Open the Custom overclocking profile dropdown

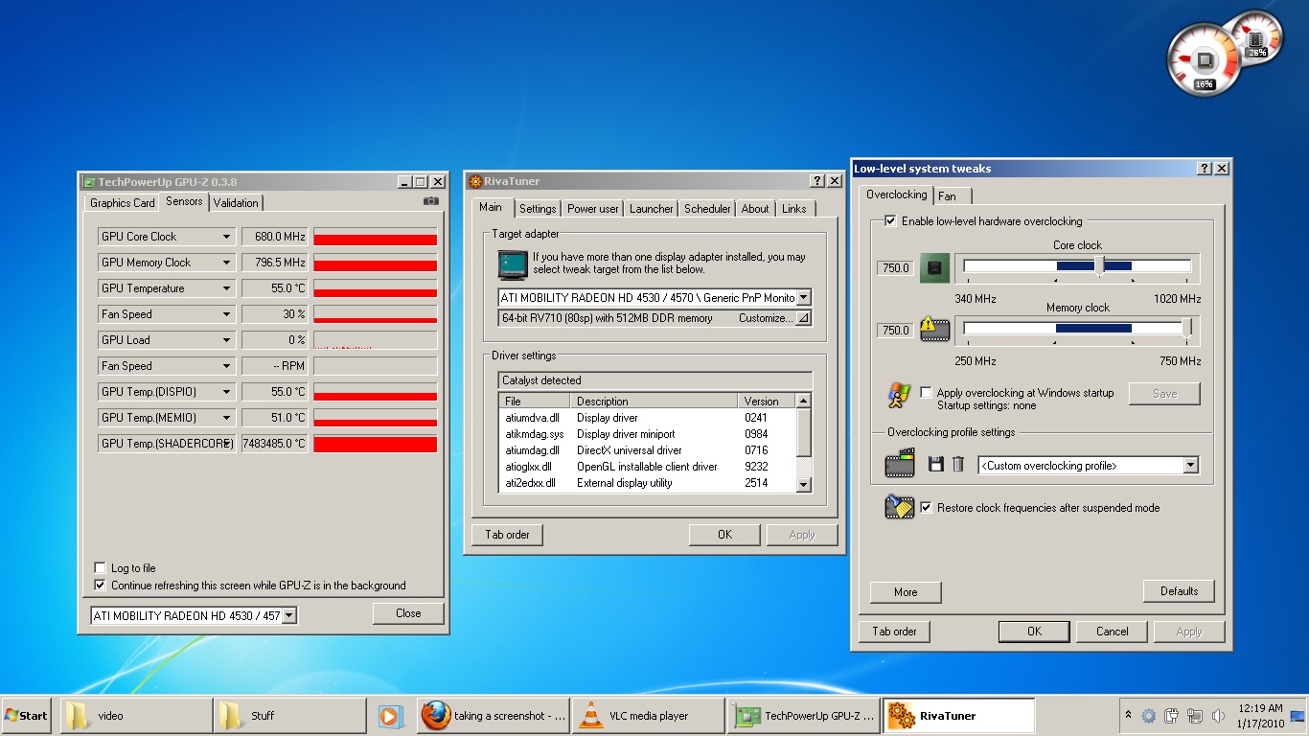click(1190, 466)
